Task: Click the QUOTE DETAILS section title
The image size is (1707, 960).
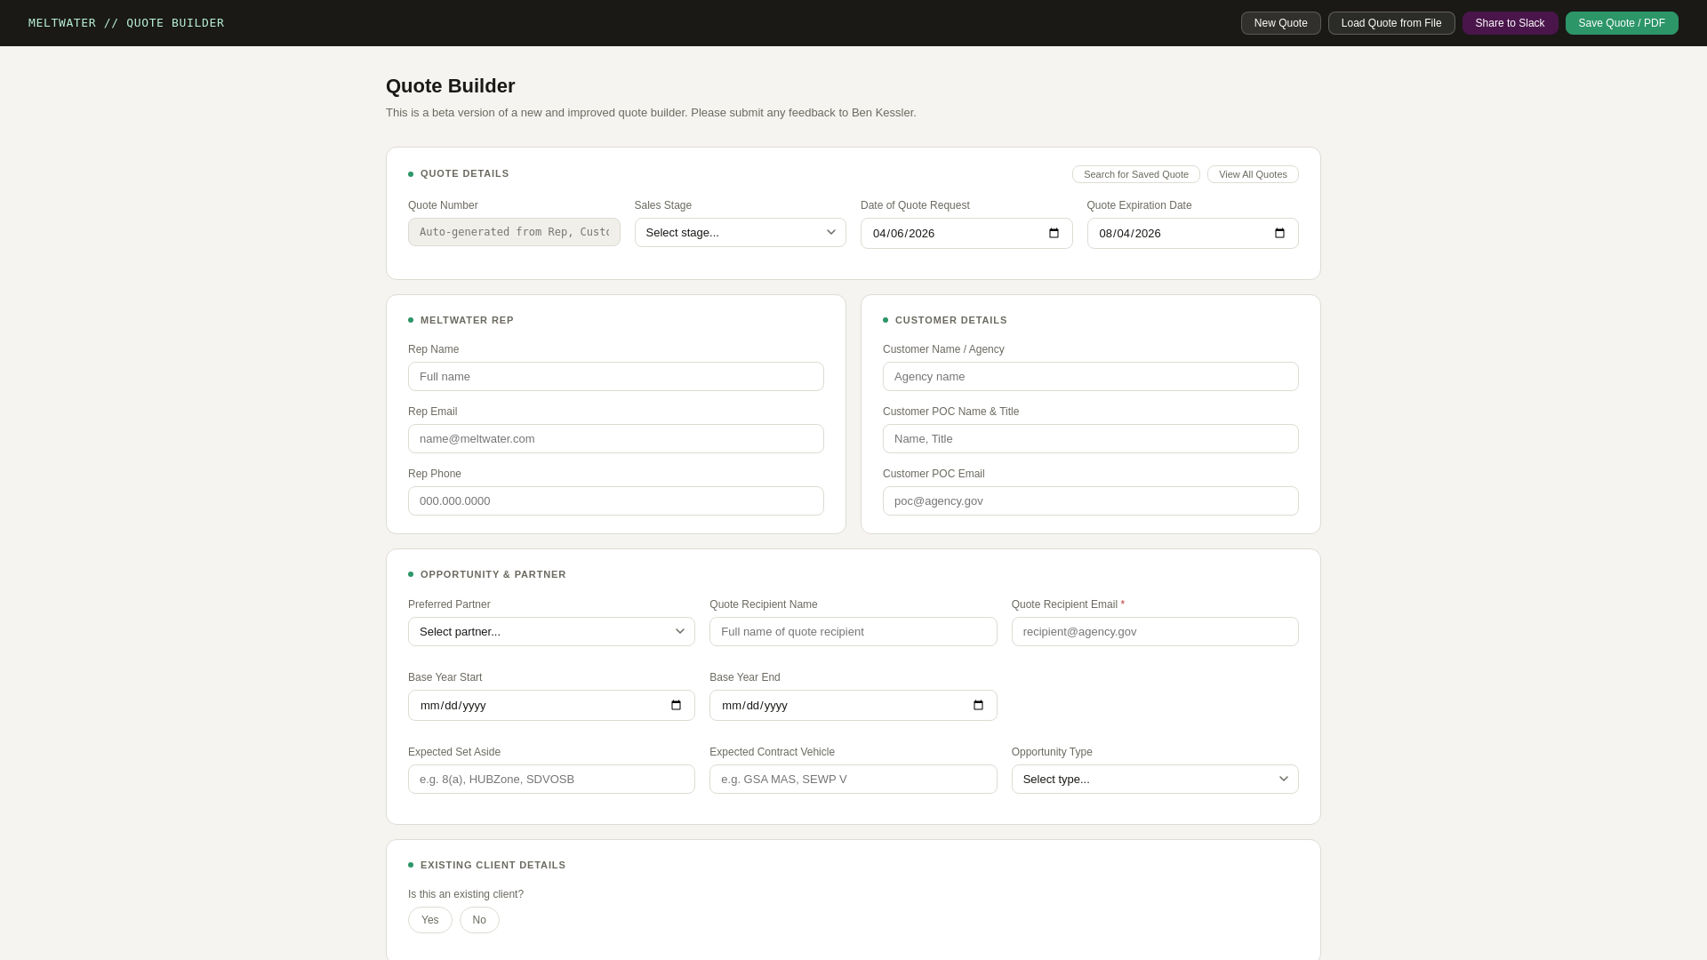Action: click(465, 174)
